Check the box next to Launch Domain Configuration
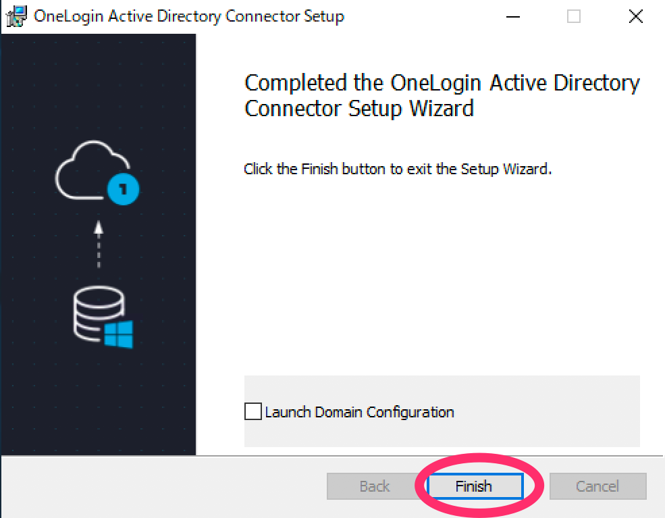The width and height of the screenshot is (665, 518). pos(252,411)
